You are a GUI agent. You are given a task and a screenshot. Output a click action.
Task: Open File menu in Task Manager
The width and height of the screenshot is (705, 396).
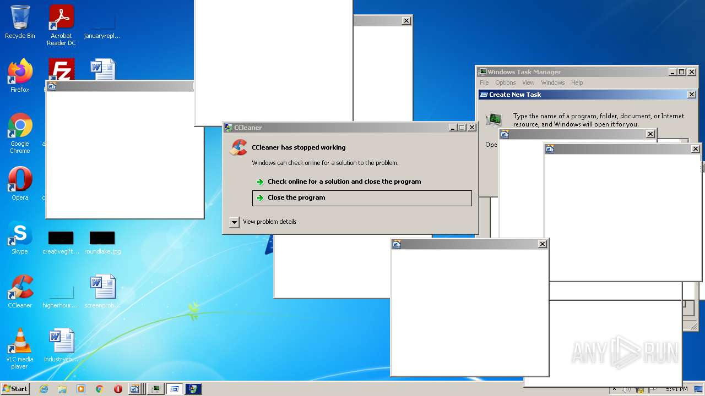coord(484,82)
